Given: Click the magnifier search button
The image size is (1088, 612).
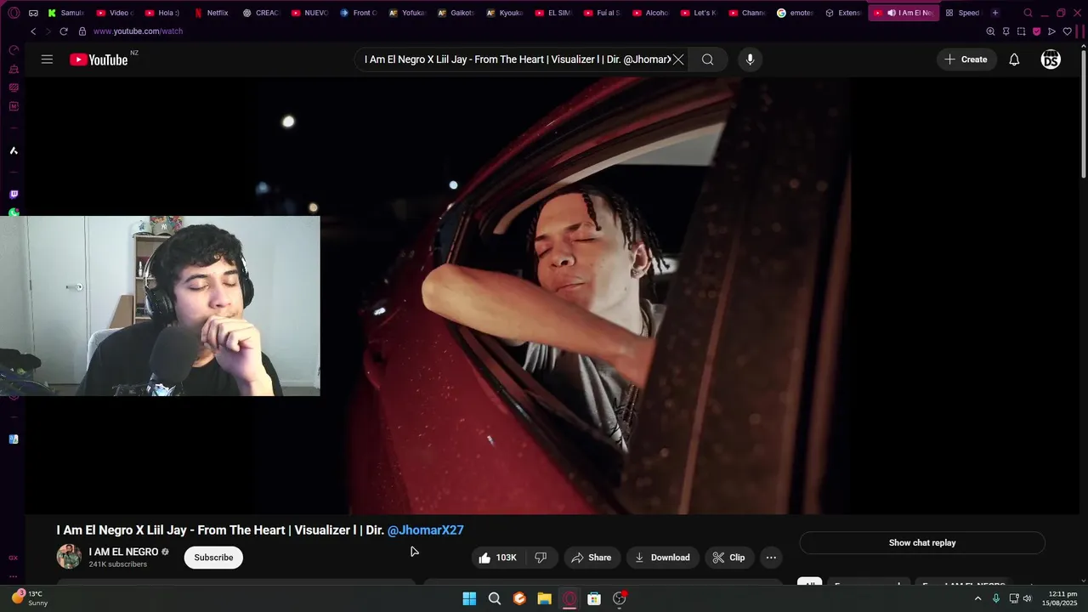Looking at the screenshot, I should [x=707, y=59].
